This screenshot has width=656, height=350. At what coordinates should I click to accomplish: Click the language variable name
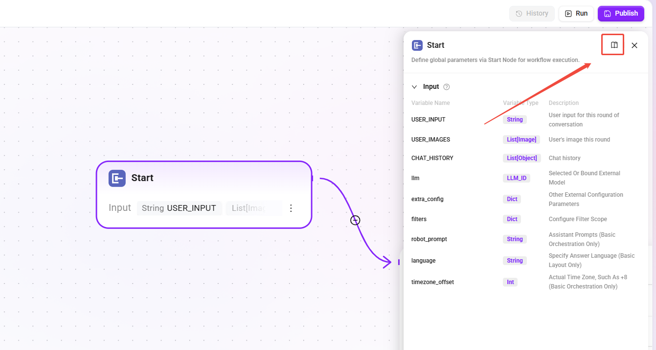tap(424, 261)
